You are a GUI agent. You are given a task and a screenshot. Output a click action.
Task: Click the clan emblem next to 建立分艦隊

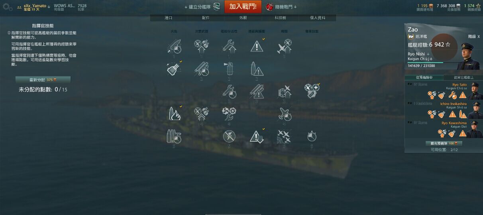point(217,7)
